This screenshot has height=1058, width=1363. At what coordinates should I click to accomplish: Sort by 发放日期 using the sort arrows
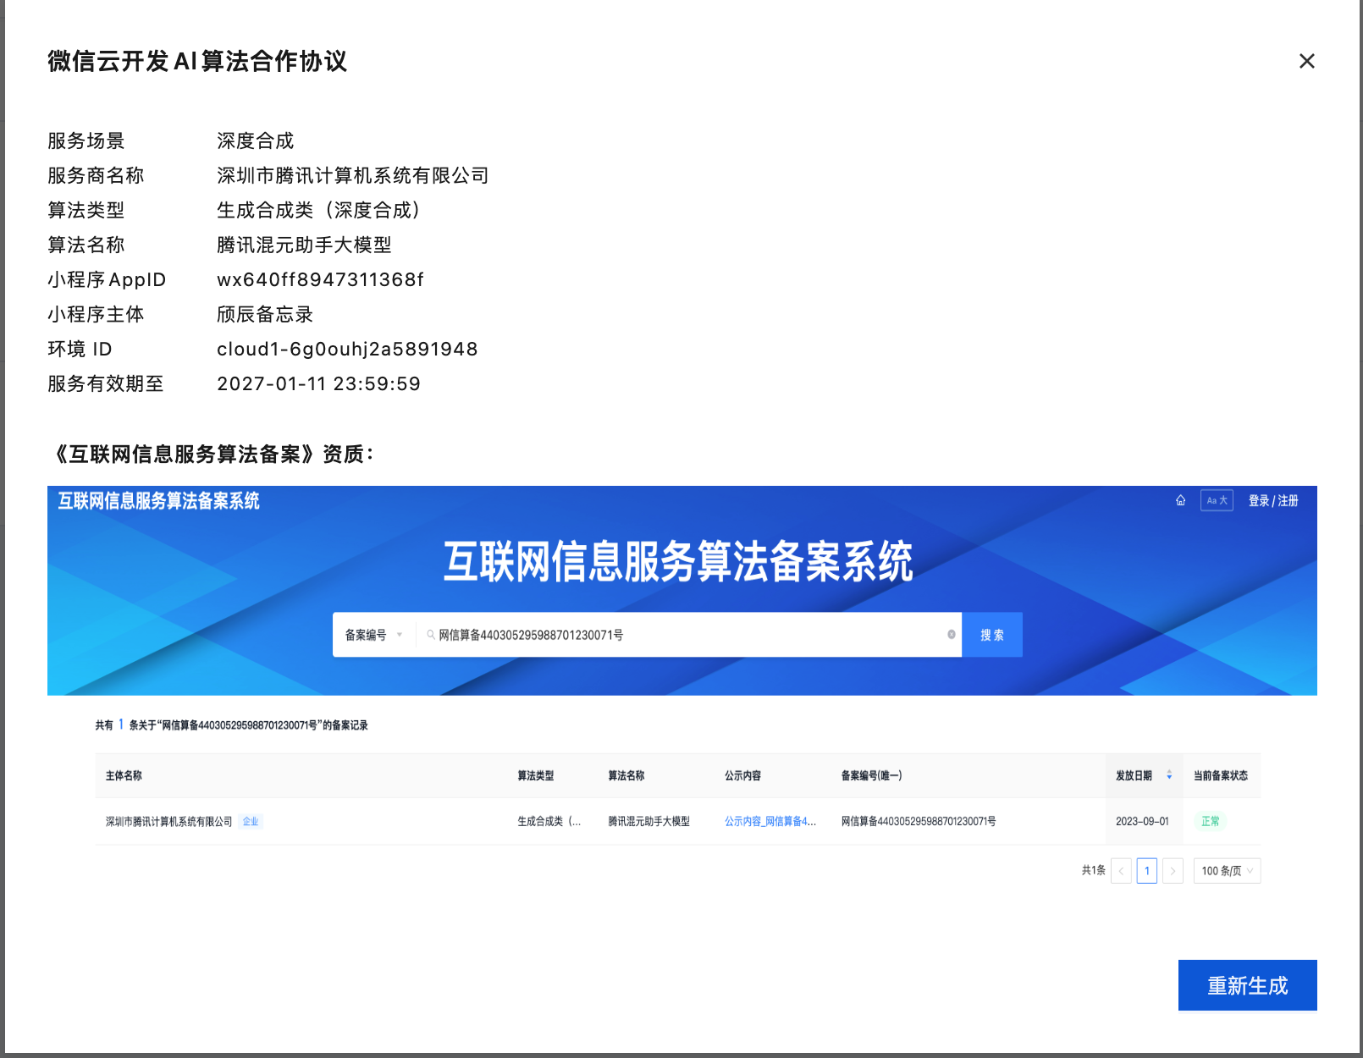coord(1169,775)
